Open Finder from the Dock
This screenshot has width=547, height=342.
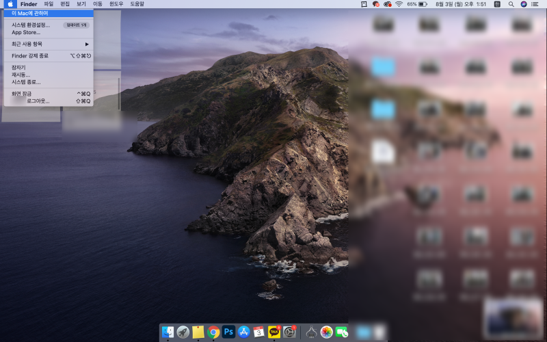168,332
